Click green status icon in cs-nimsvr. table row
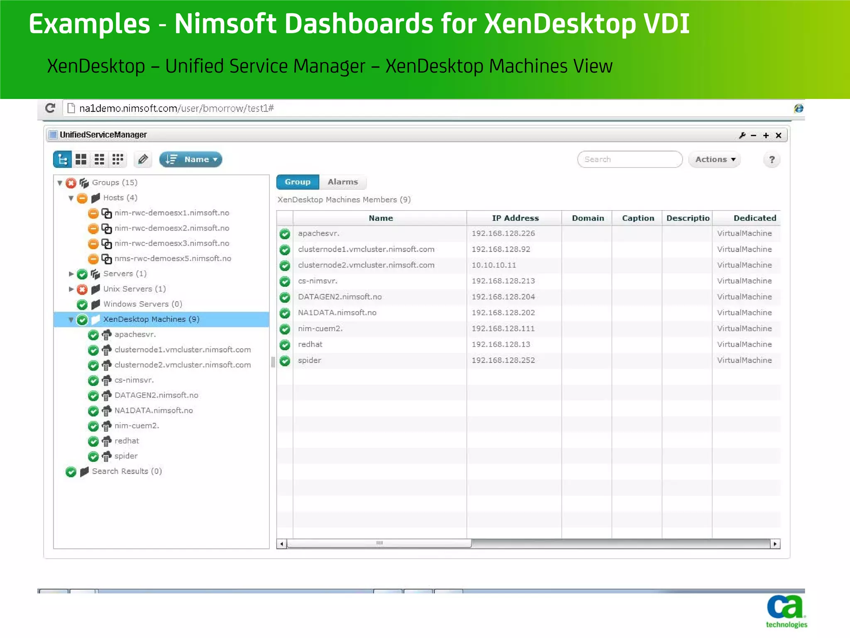Image resolution: width=850 pixels, height=638 pixels. (285, 282)
